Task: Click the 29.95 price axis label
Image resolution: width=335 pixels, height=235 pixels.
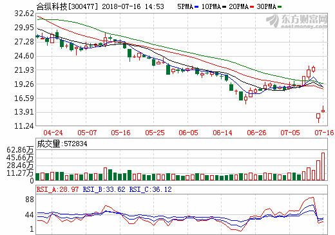Action: tap(24, 28)
